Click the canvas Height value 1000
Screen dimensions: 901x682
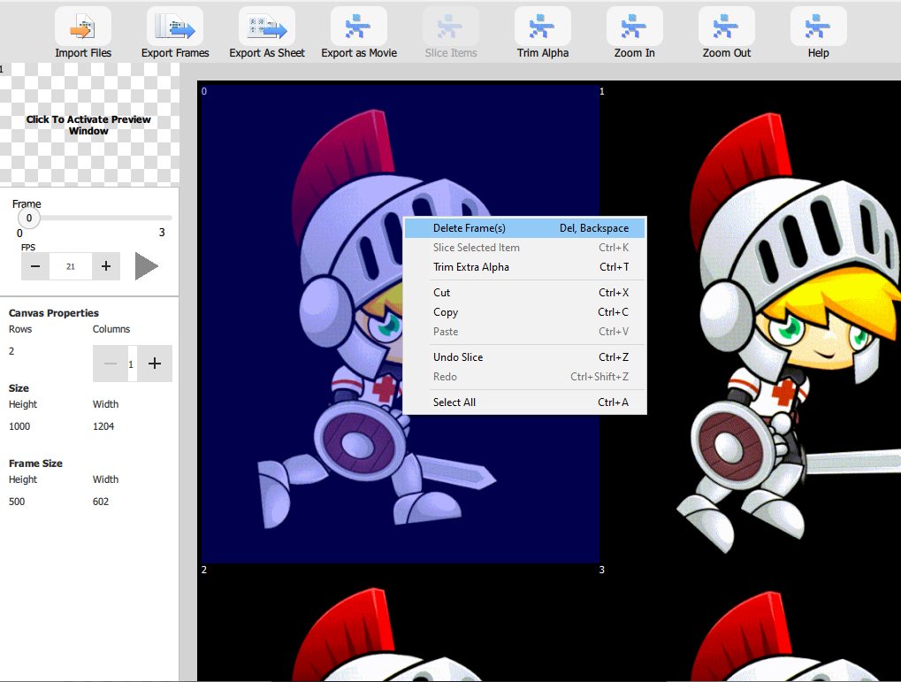tap(19, 426)
